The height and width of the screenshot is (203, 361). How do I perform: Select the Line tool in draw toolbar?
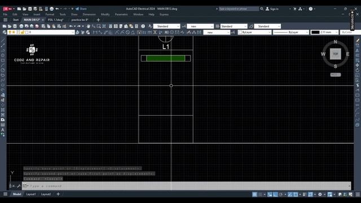pyautogui.click(x=3, y=40)
